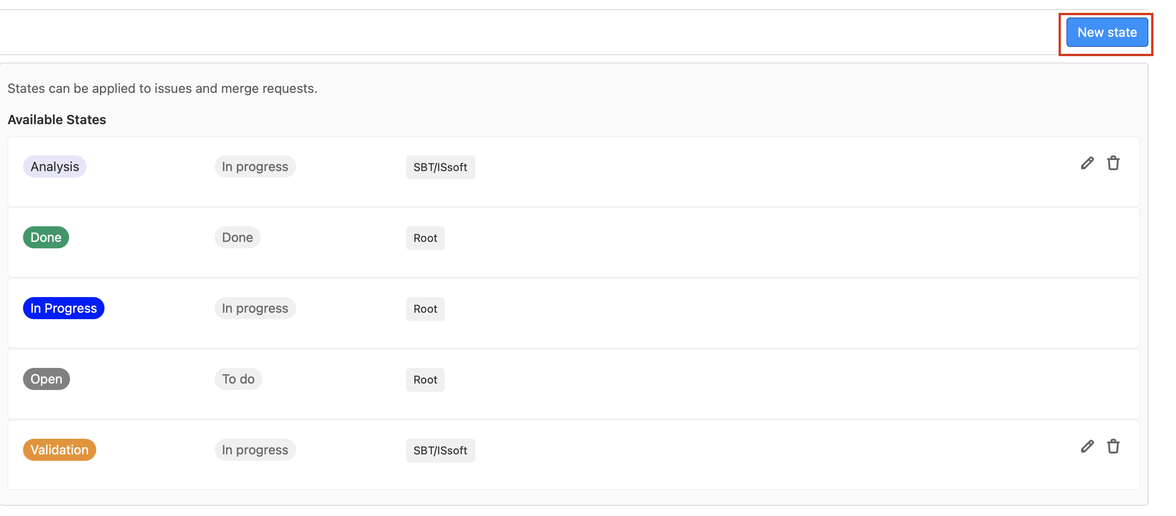
Task: Edit the Validation state with pencil icon
Action: pyautogui.click(x=1087, y=447)
